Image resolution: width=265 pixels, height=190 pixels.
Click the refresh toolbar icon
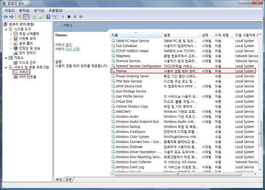point(34,17)
